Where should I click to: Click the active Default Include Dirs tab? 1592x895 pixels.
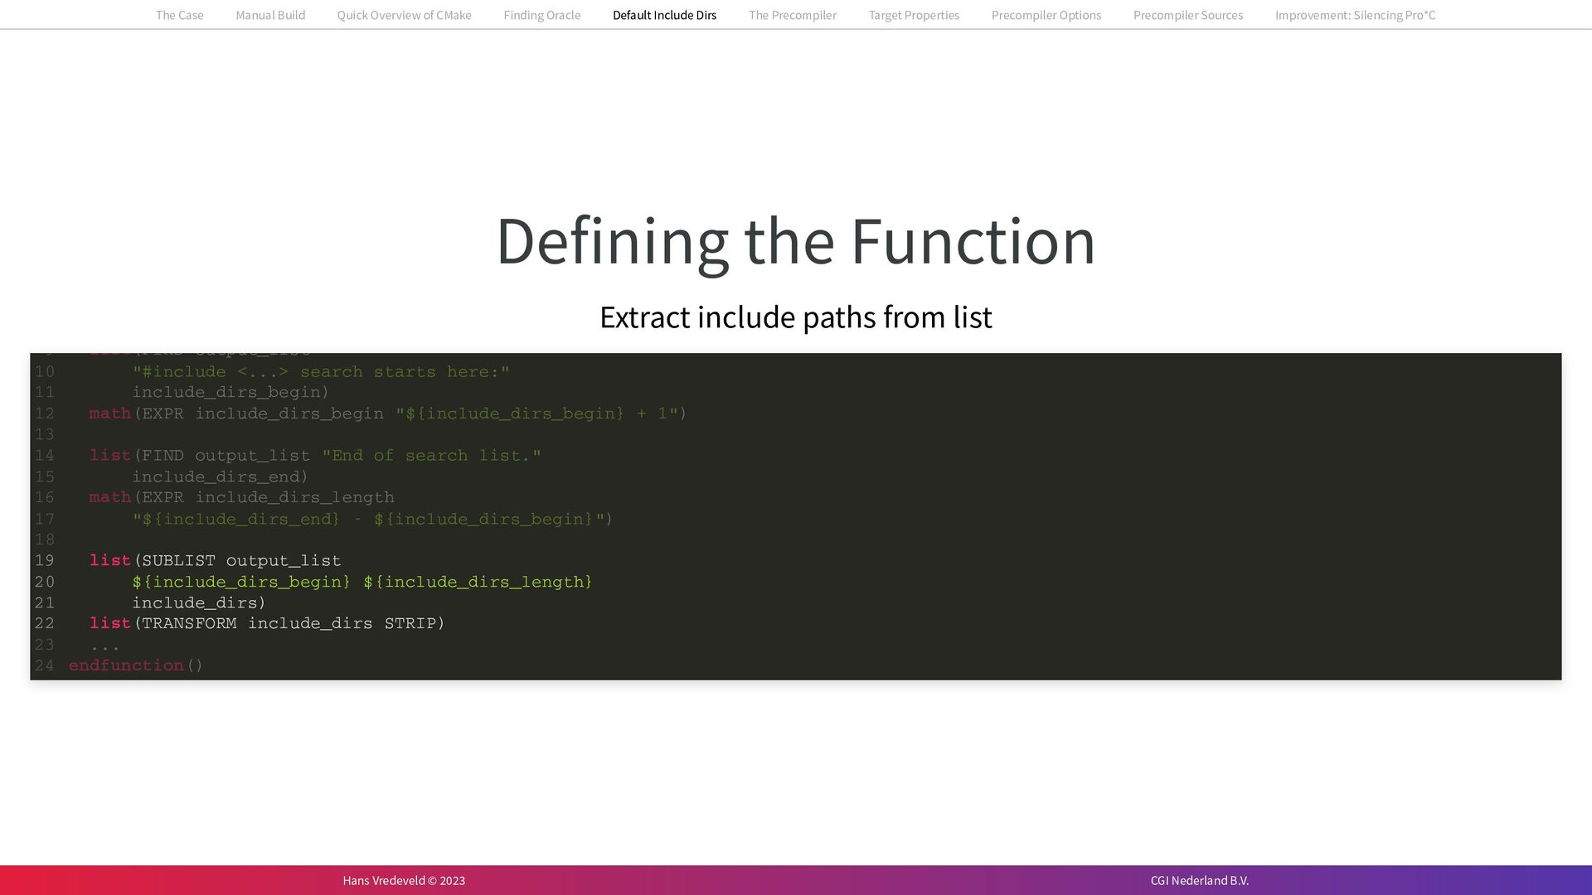[664, 15]
